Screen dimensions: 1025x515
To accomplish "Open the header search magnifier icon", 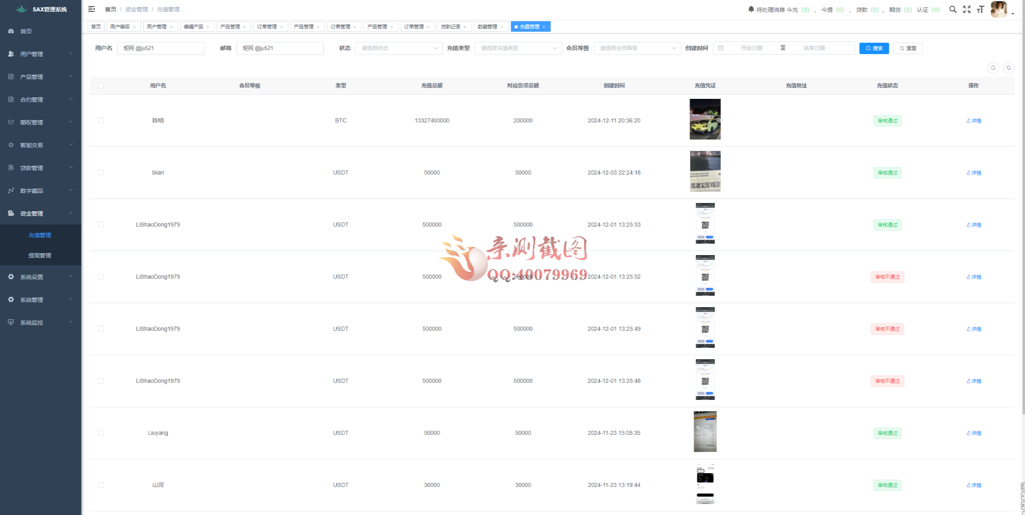I will pyautogui.click(x=953, y=9).
